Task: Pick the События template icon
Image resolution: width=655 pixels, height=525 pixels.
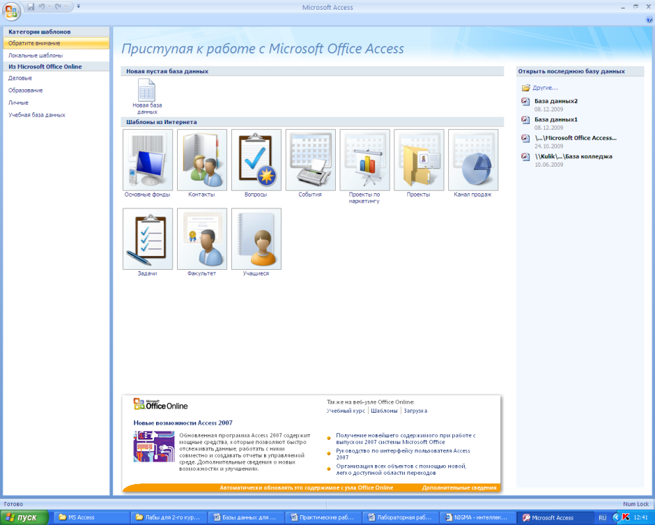Action: 310,160
